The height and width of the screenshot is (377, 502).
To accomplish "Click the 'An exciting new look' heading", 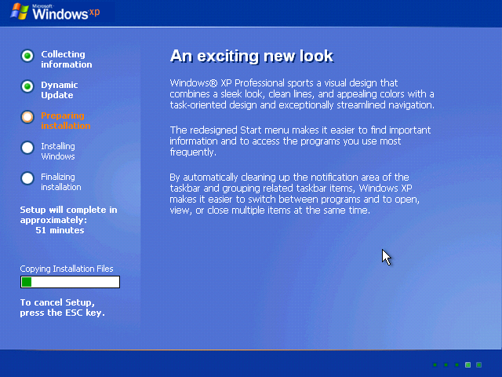I will [x=251, y=56].
